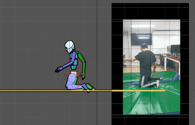
Task: Select the character's purple thigh
Action: pos(71,80)
